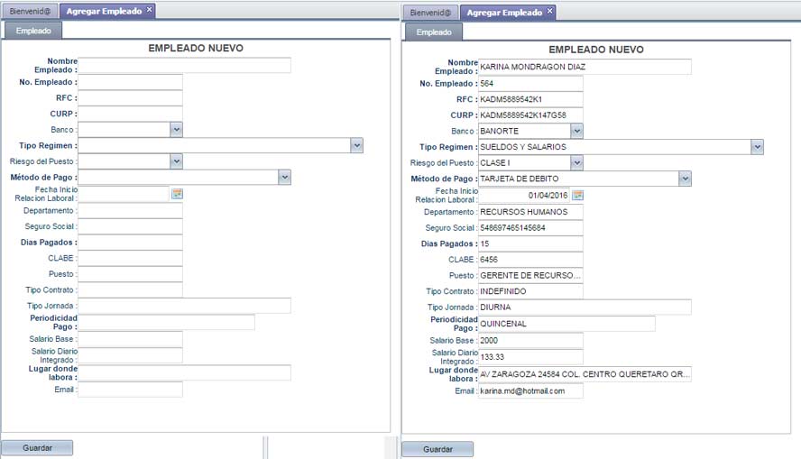Click the empty Nombre Empleado field
This screenshot has height=459, width=801.
(x=184, y=65)
